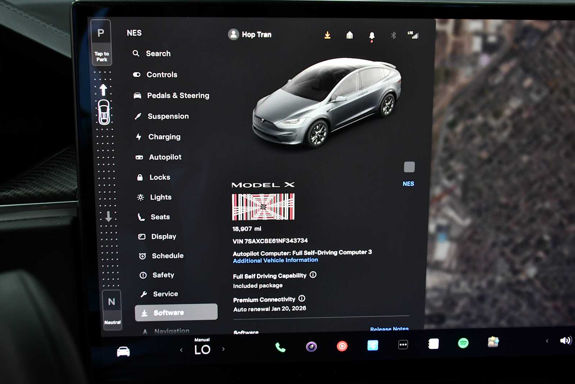Increase temperature with right chevron

coord(224,349)
